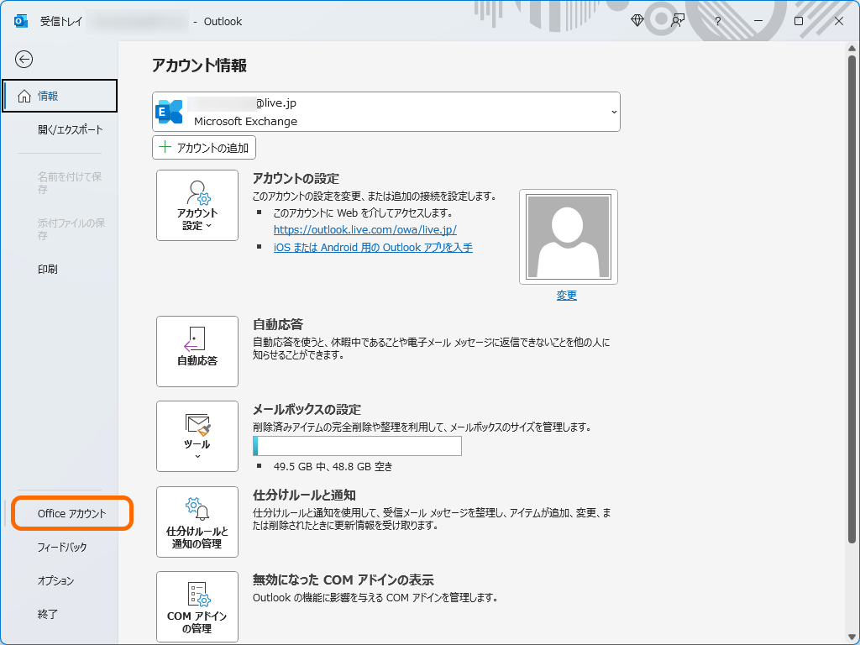This screenshot has width=860, height=645.
Task: Click the mailbox storage usage bar
Action: click(x=357, y=446)
